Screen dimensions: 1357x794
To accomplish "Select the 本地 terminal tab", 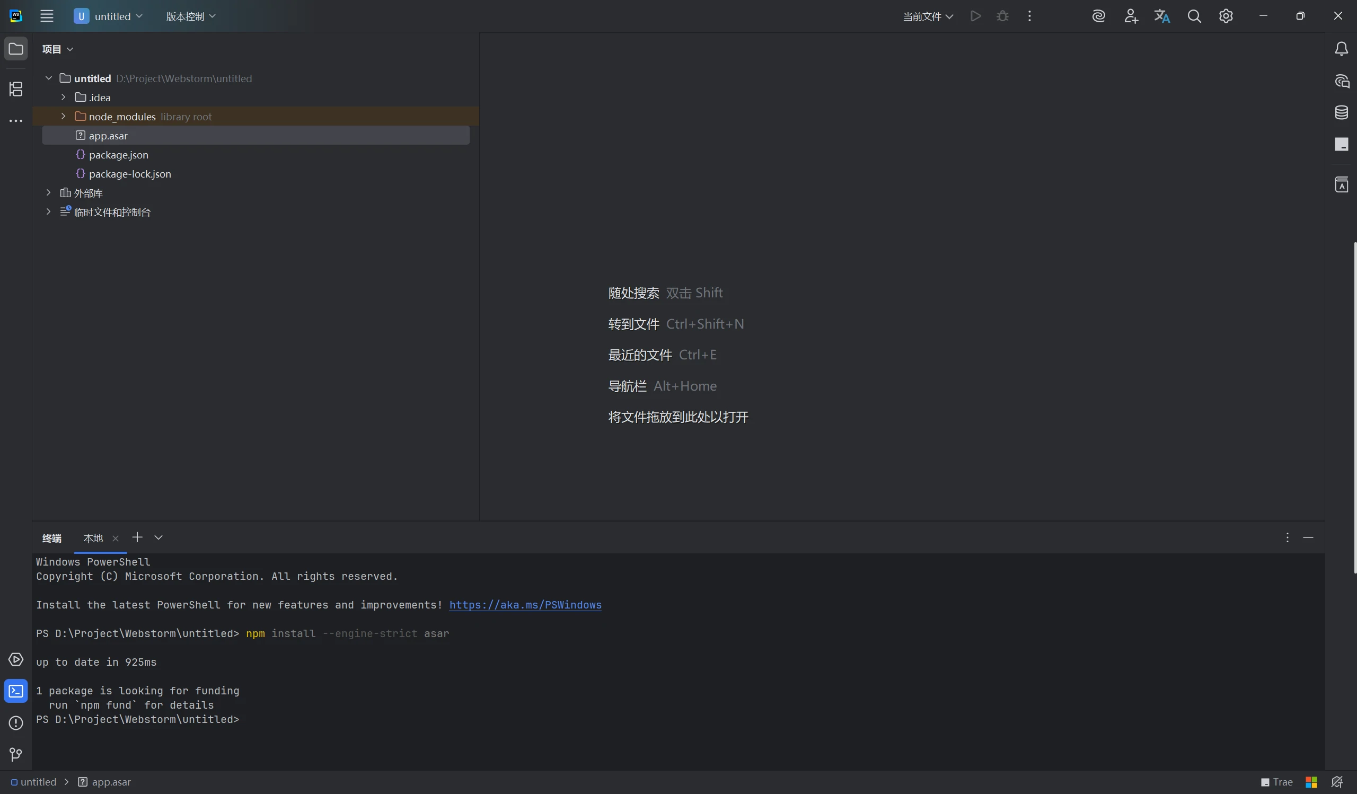I will (93, 539).
